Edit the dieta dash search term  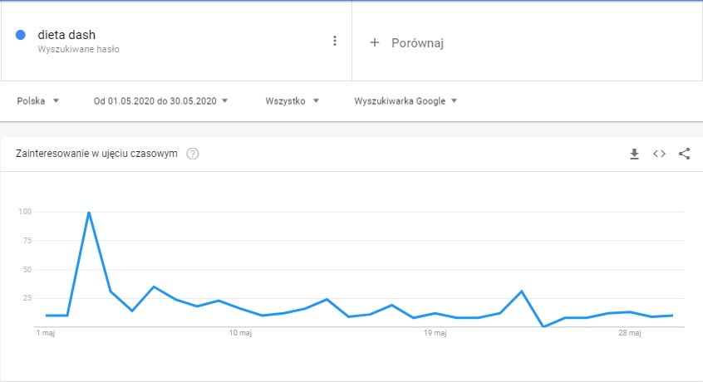tap(66, 35)
